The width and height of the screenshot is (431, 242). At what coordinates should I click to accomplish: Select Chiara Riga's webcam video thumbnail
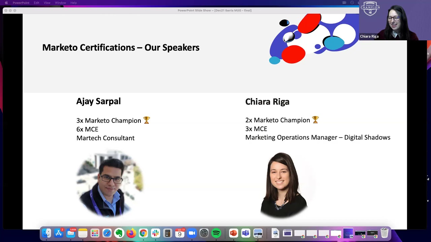point(395,20)
